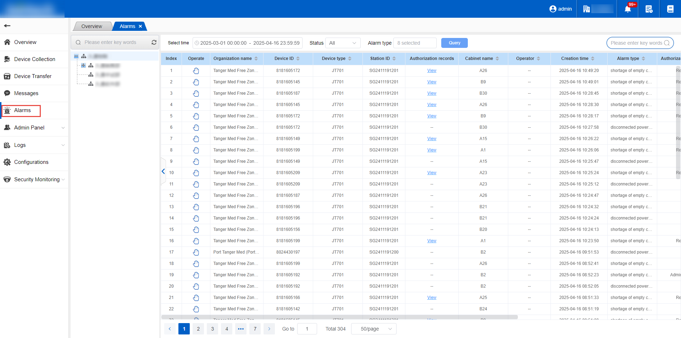This screenshot has width=681, height=338.
Task: Open Device Transfer in sidebar
Action: (33, 76)
